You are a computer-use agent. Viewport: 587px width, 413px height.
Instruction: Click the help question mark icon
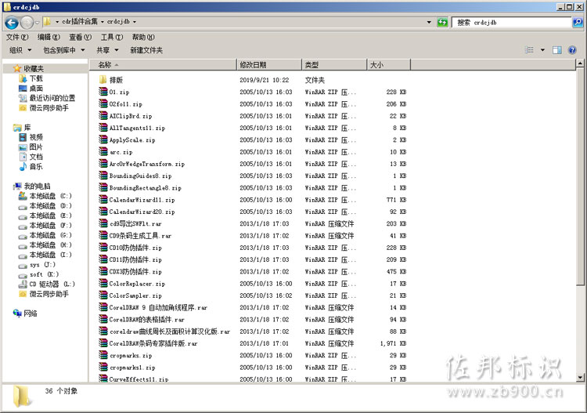click(574, 50)
